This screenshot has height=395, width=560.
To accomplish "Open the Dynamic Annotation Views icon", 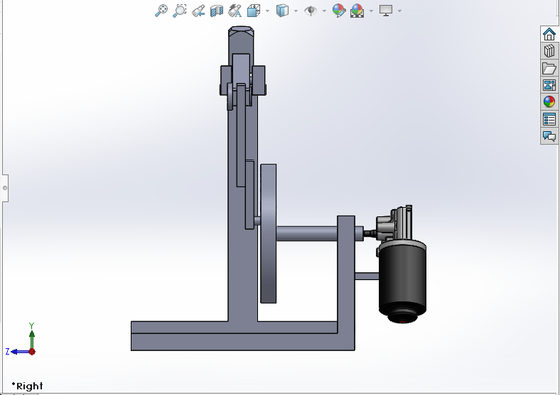I will coord(235,11).
